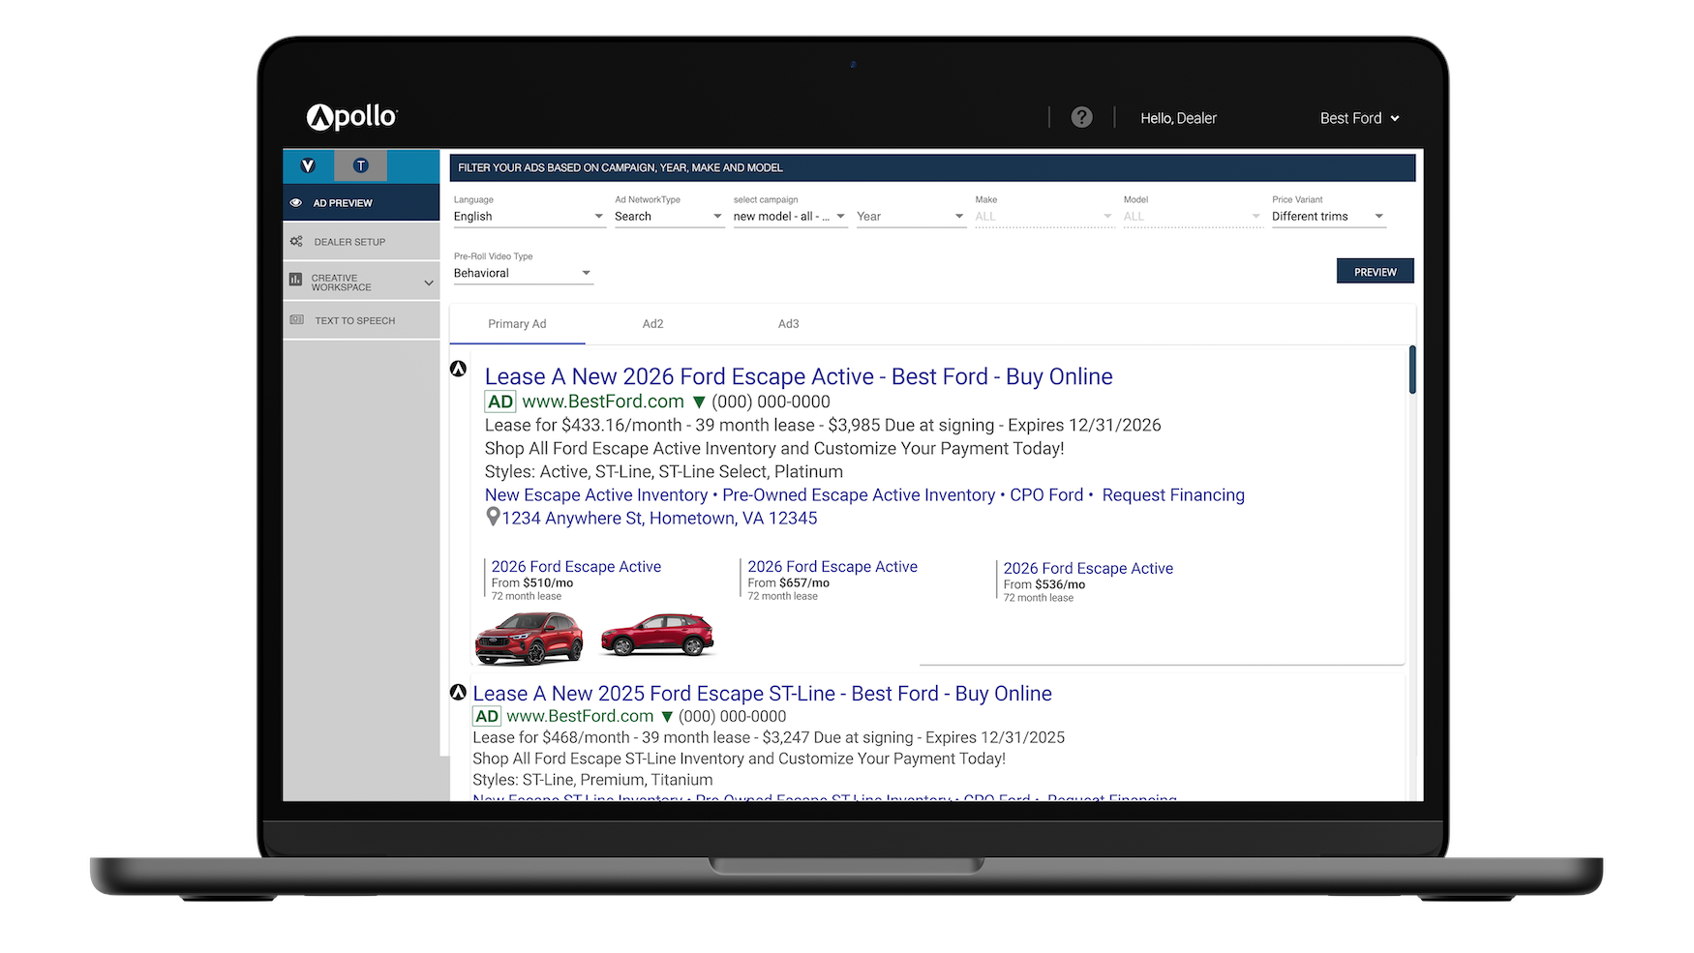This screenshot has height=953, width=1694.
Task: Open the Best Ford account dropdown
Action: (x=1359, y=118)
